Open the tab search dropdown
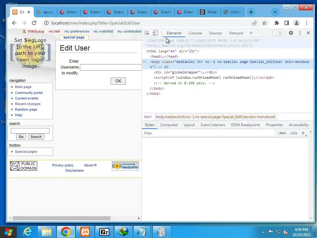This screenshot has width=317, height=238. coord(275,12)
